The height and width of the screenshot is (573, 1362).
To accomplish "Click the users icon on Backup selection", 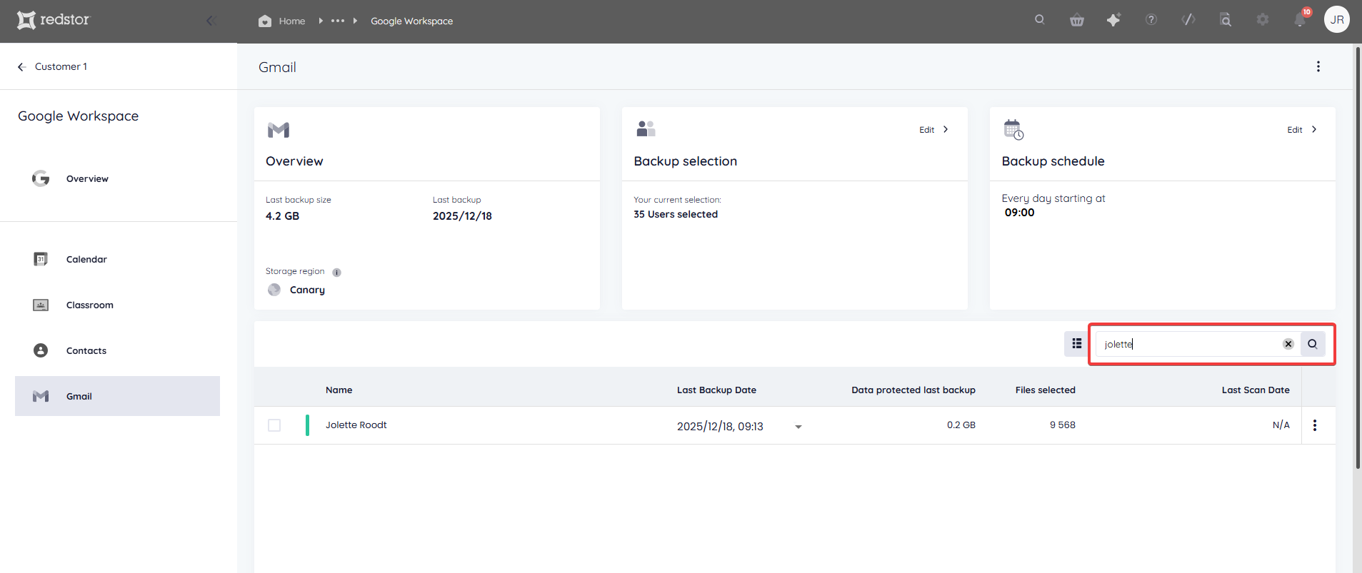I will 646,129.
